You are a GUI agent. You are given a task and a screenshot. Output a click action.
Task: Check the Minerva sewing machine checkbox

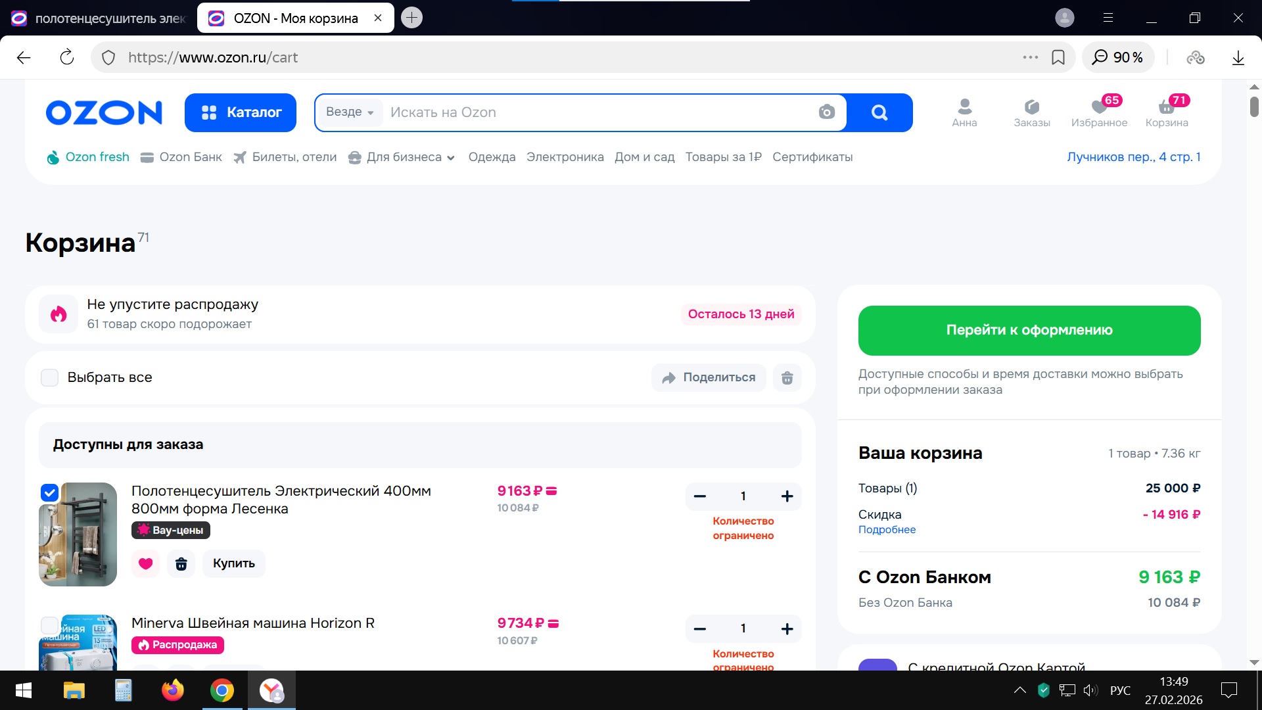point(50,625)
